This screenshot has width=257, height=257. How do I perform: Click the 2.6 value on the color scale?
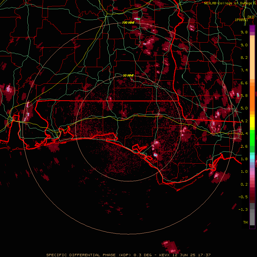(244, 146)
